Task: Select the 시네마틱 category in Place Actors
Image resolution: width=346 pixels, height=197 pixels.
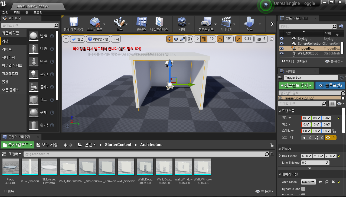Action: tap(13, 57)
